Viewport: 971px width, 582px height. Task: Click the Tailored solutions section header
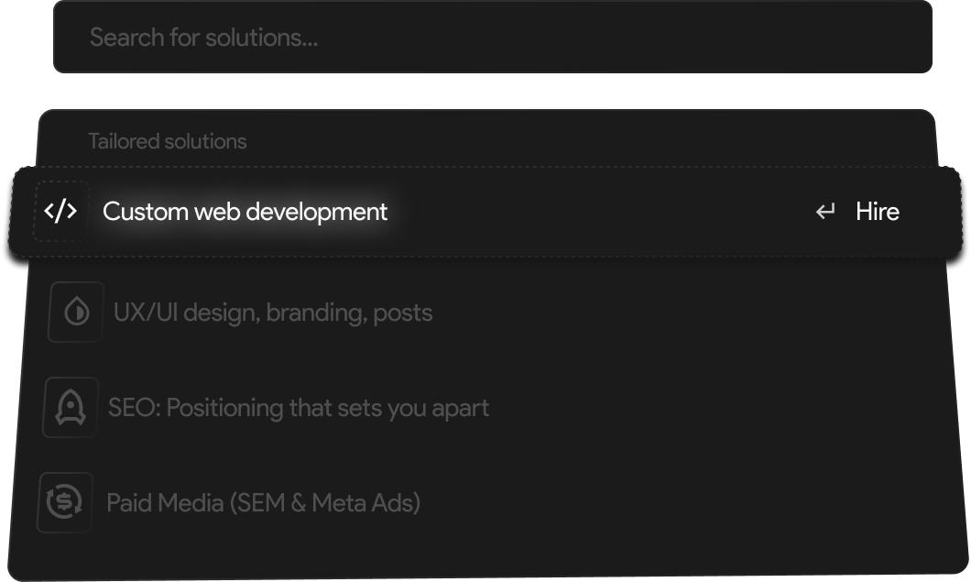click(x=168, y=140)
